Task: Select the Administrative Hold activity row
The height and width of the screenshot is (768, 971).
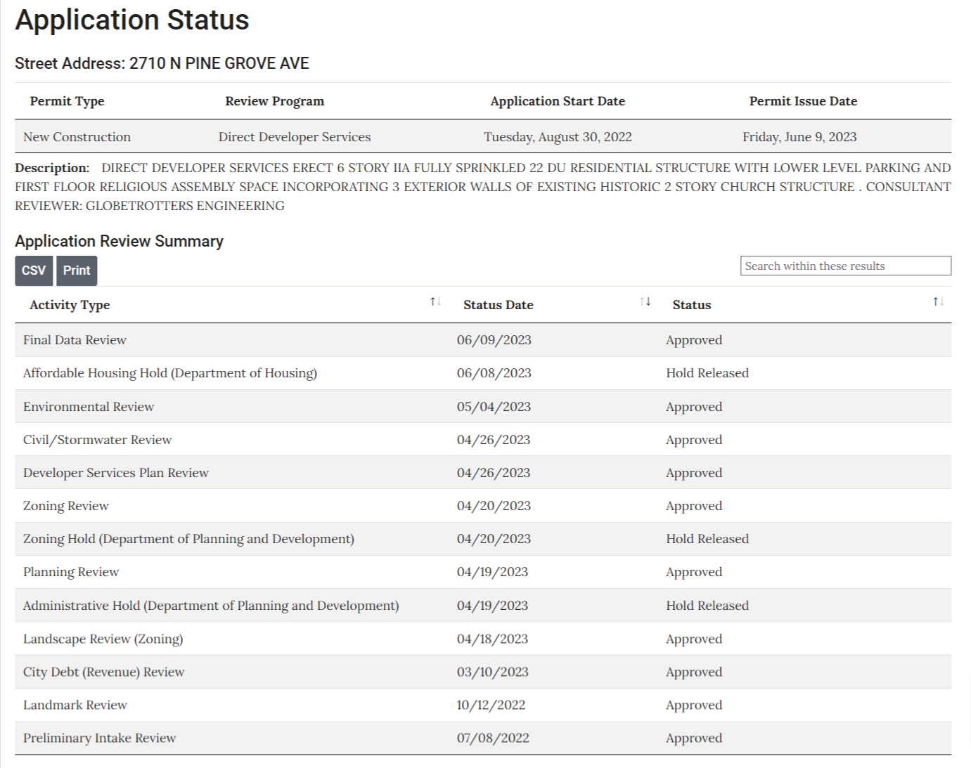Action: pyautogui.click(x=483, y=606)
